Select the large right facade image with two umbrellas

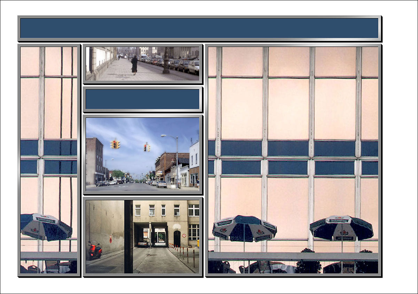293,160
